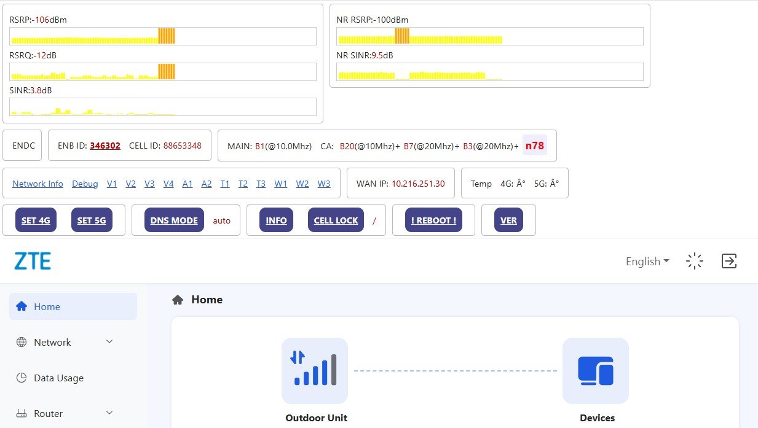Open the Devices icon tile

pyautogui.click(x=595, y=370)
